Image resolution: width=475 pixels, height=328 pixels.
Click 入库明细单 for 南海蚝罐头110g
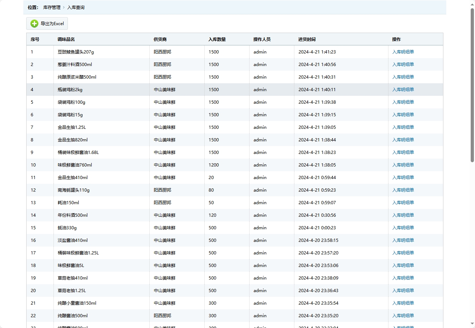point(403,190)
